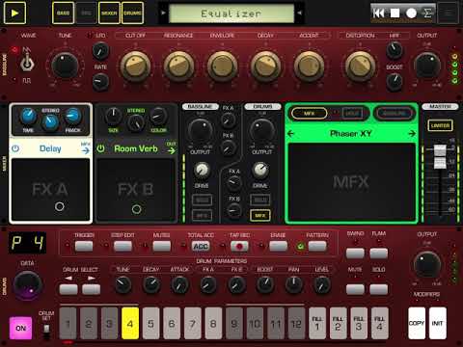Image resolution: width=463 pixels, height=347 pixels.
Task: Switch to the MIXER tab
Action: click(109, 13)
